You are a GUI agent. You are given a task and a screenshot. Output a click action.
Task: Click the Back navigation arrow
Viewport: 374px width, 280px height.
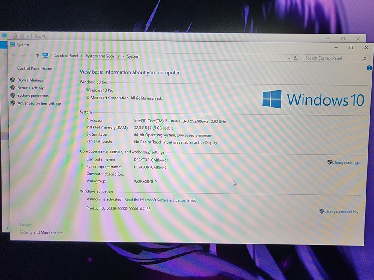[x=14, y=55]
